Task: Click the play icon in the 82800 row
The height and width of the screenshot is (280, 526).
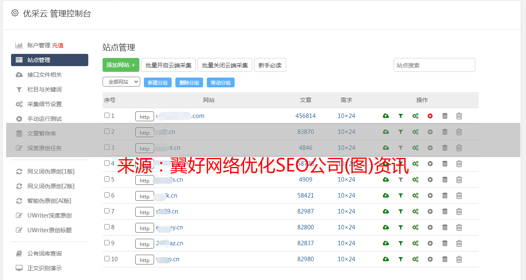Action: [430, 227]
